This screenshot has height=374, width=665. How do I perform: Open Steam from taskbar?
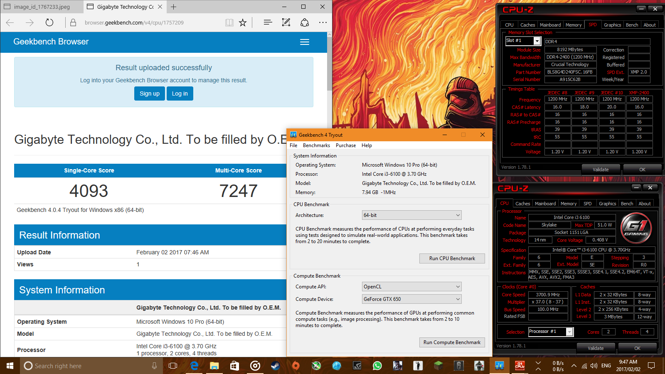click(275, 366)
